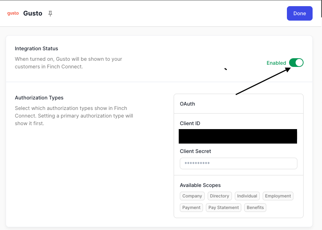This screenshot has width=322, height=230.
Task: Click the redacted Client ID field
Action: pos(238,136)
